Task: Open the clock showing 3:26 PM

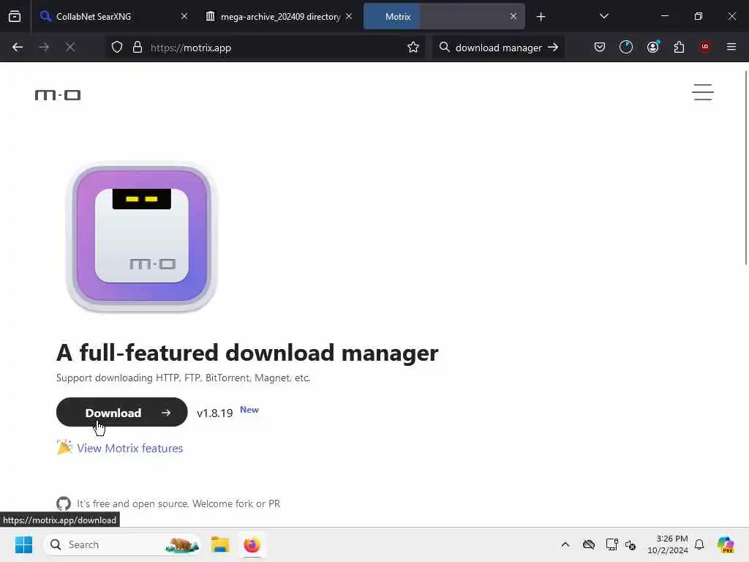Action: pos(668,544)
